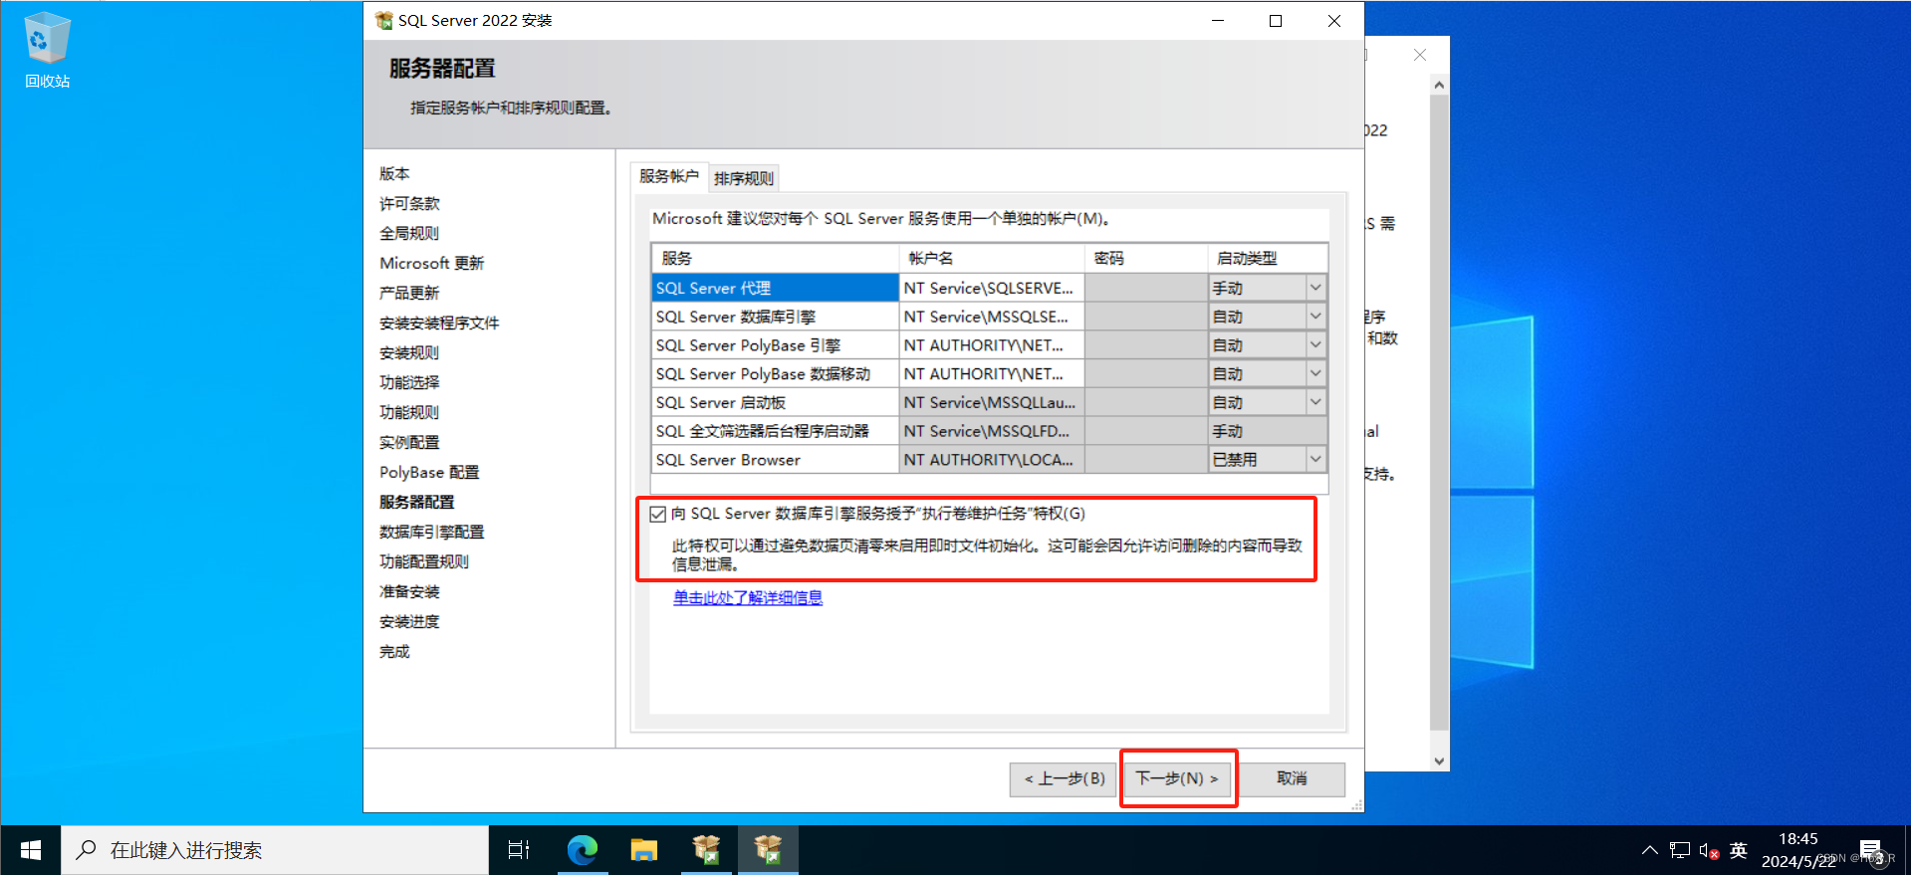The image size is (1911, 875).
Task: Click the Windows Start button
Action: click(x=31, y=850)
